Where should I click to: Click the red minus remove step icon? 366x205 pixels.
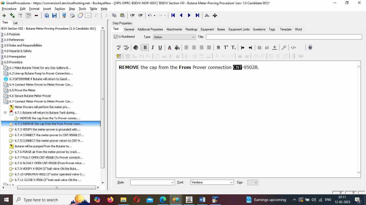pyautogui.click(x=36, y=15)
